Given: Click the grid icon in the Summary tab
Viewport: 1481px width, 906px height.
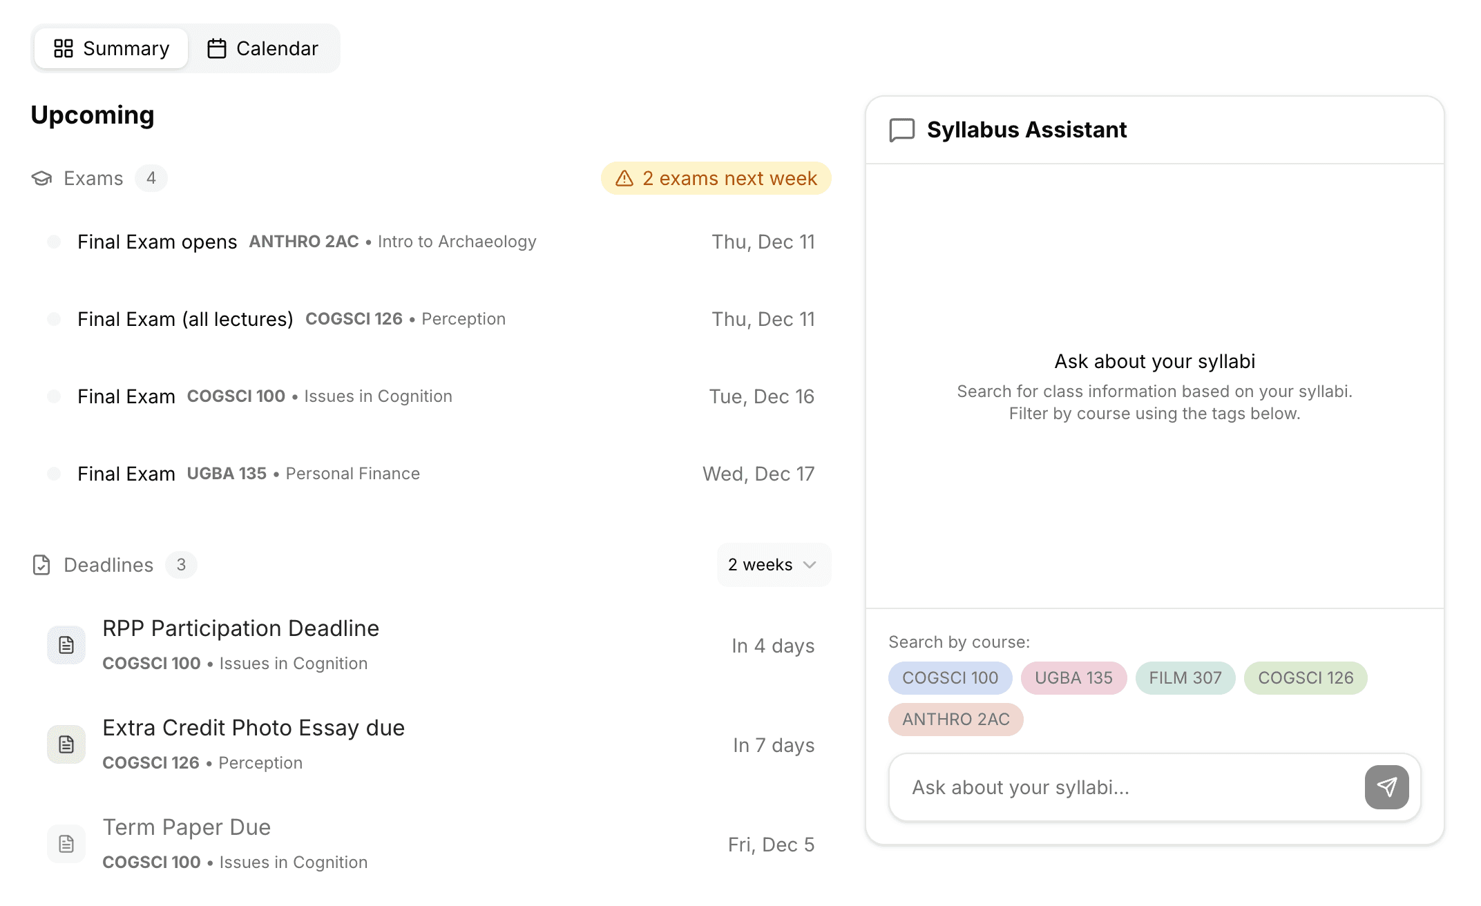Looking at the screenshot, I should 64,48.
